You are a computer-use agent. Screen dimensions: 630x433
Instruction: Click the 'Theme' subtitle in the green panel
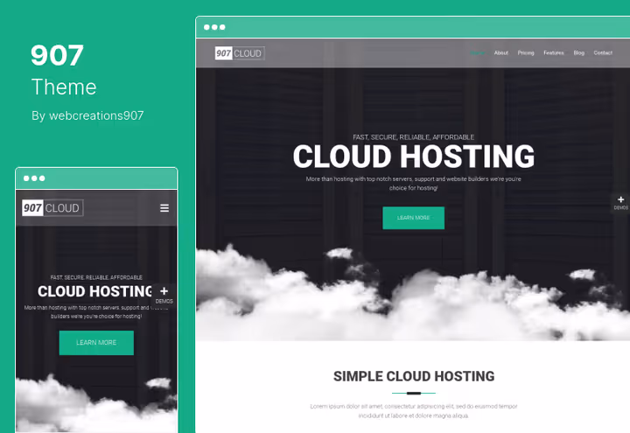[64, 87]
